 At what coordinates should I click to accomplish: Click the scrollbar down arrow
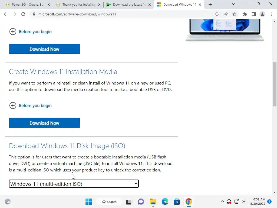(x=275, y=193)
